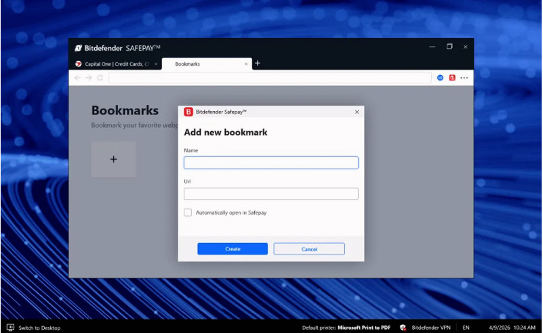
Task: Click the red bookmarks toolbar icon
Action: coord(452,78)
